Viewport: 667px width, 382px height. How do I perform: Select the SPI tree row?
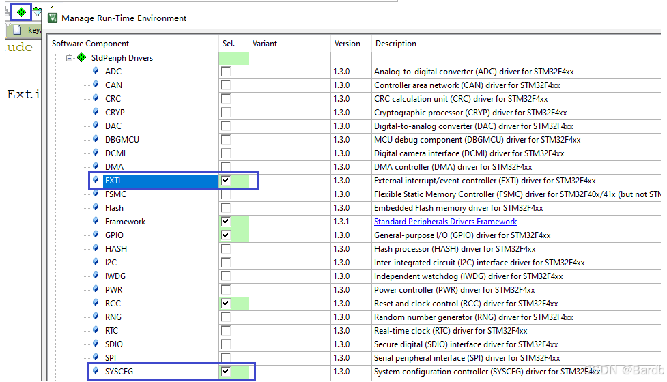111,357
